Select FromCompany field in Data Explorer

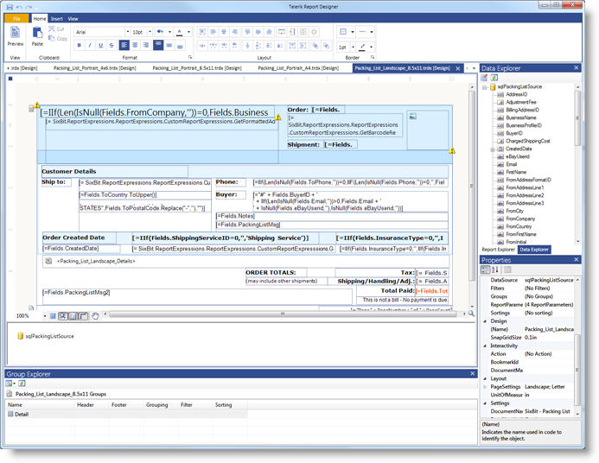(x=520, y=219)
